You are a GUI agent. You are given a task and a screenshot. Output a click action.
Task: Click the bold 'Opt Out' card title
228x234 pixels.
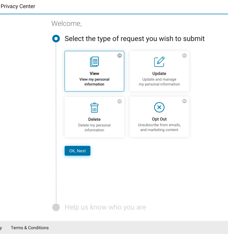point(159,119)
